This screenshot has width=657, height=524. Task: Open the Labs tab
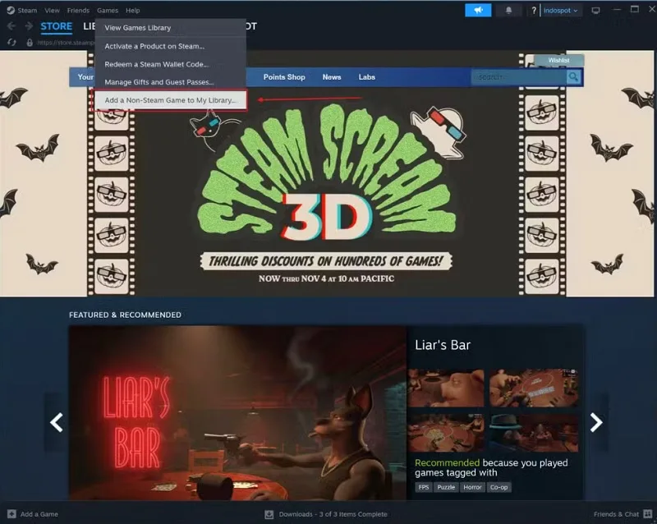(366, 77)
